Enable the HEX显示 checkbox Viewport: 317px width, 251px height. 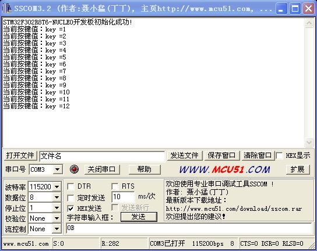coord(279,155)
